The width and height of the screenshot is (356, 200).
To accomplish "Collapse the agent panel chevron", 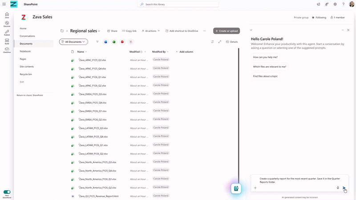I will [x=251, y=30].
